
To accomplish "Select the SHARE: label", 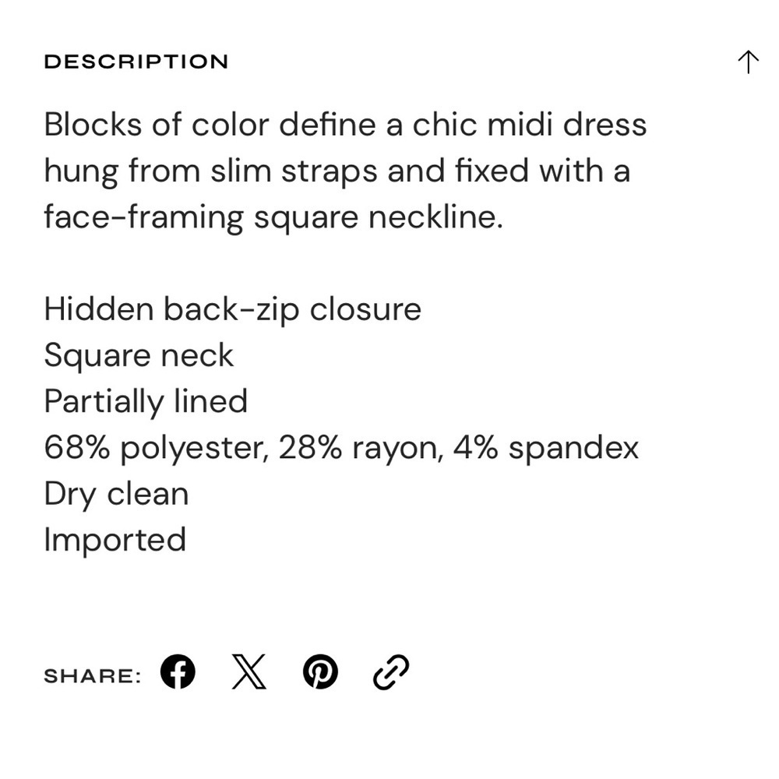I will 93,675.
